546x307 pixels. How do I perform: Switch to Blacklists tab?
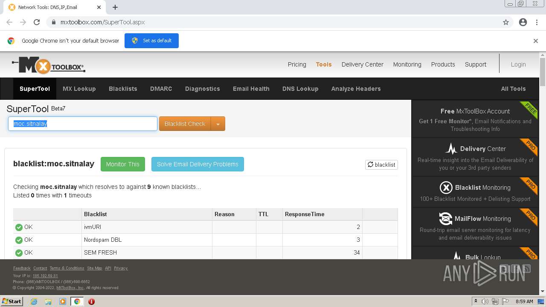pos(123,89)
